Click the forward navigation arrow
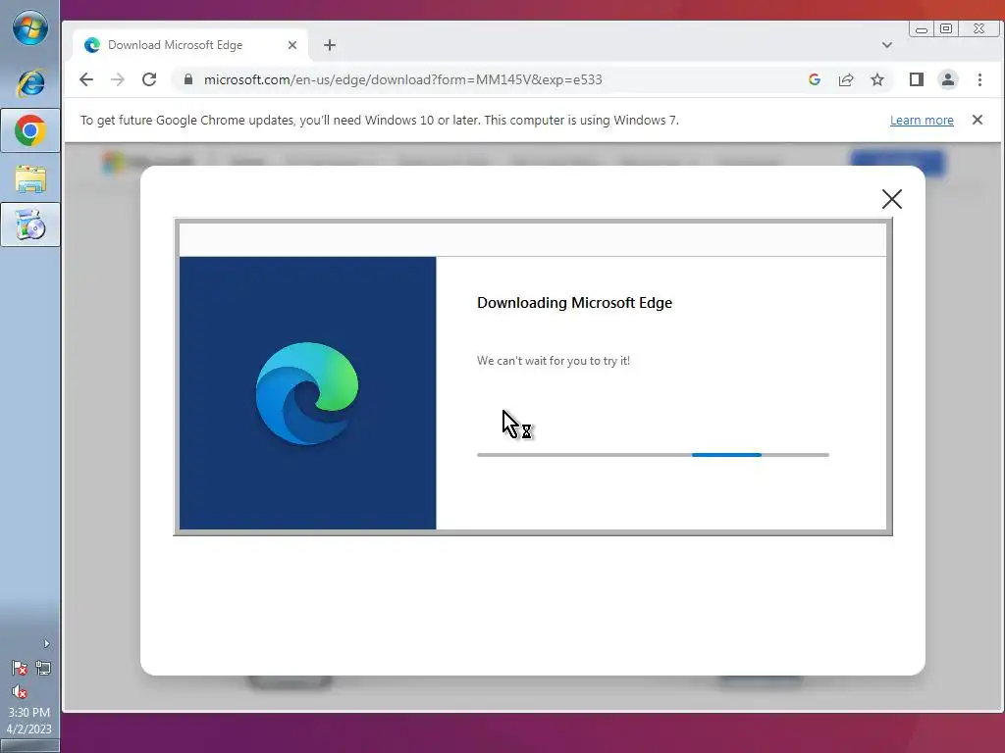The image size is (1005, 753). click(x=118, y=79)
